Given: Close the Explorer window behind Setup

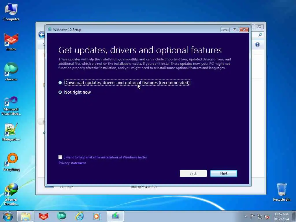Looking at the screenshot, I should 259,27.
